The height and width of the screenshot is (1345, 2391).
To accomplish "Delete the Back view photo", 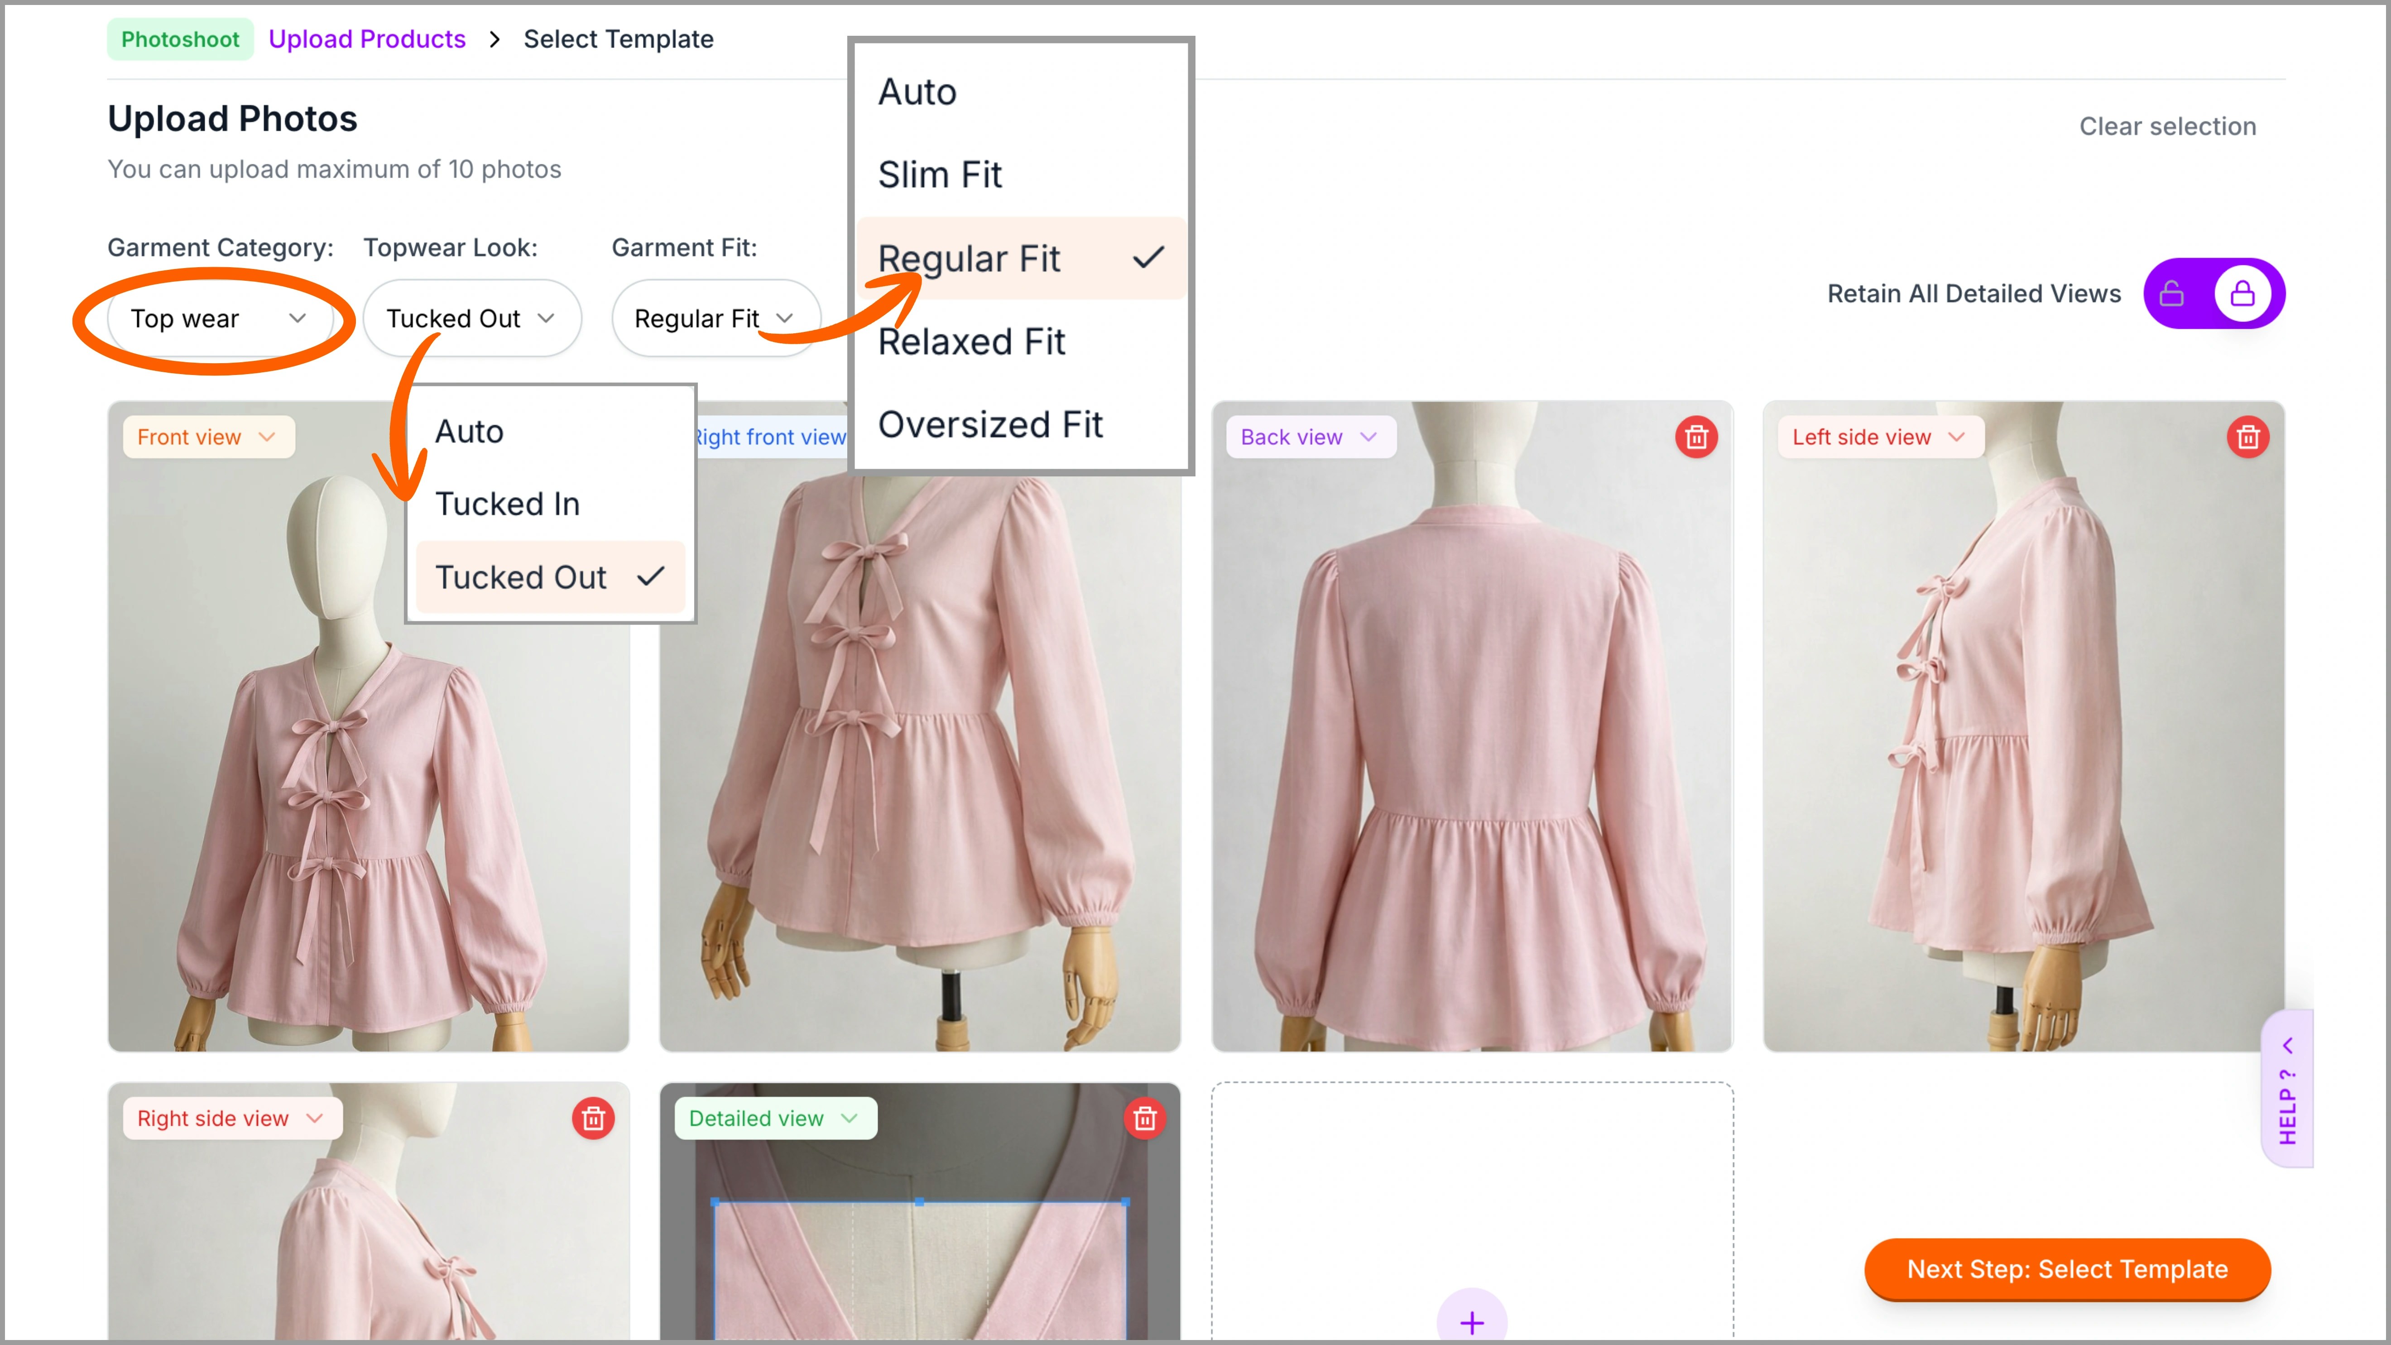I will pos(1696,437).
